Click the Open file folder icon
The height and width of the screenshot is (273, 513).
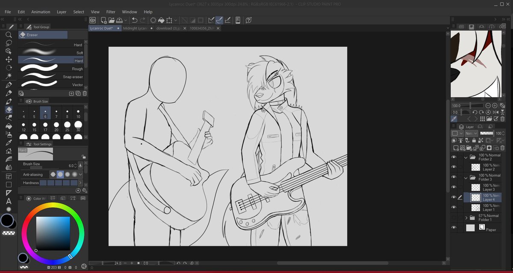tap(112, 20)
